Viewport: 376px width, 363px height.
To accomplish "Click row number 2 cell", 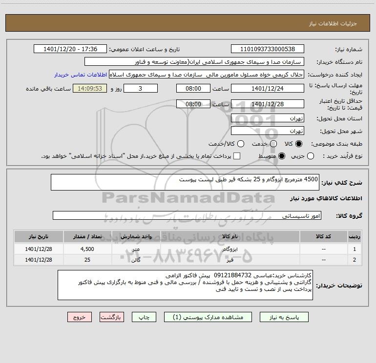I will pos(355,260).
